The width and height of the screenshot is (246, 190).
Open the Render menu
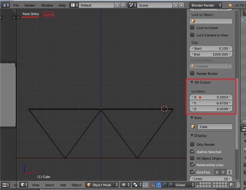pyautogui.click(x=30, y=6)
